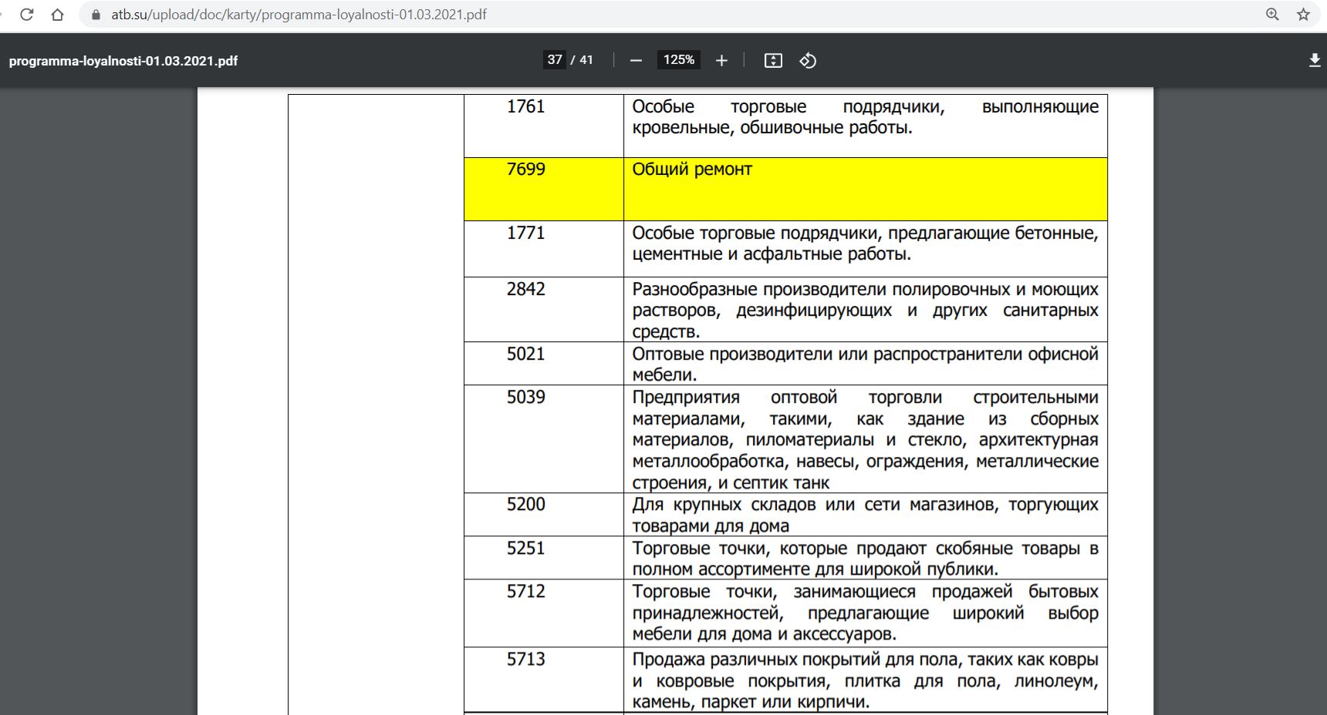Click description about "скобяные товары"
Image resolution: width=1327 pixels, height=715 pixels.
point(865,559)
